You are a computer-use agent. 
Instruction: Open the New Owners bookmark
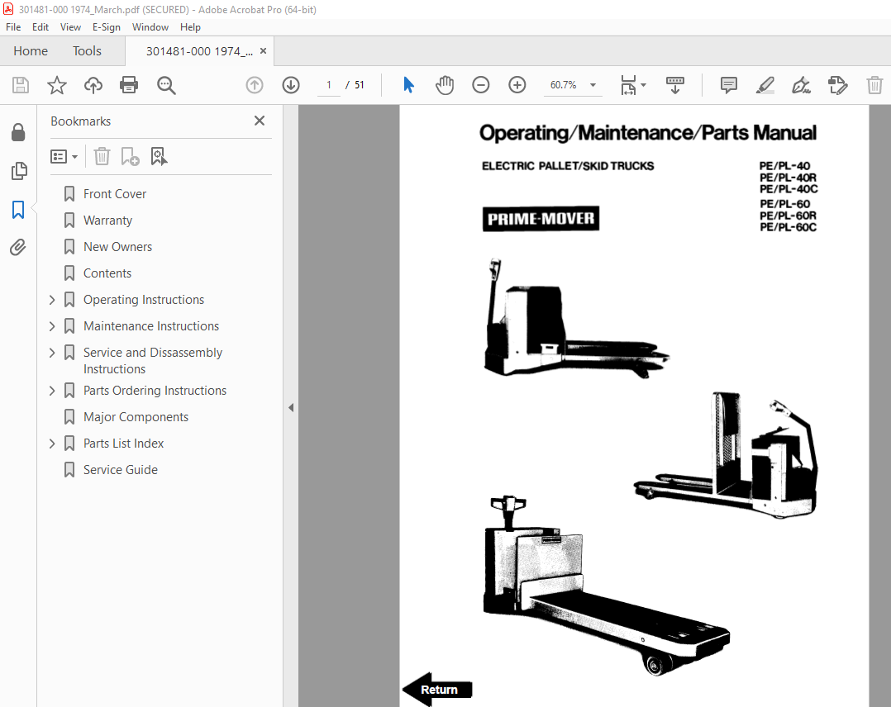[117, 247]
